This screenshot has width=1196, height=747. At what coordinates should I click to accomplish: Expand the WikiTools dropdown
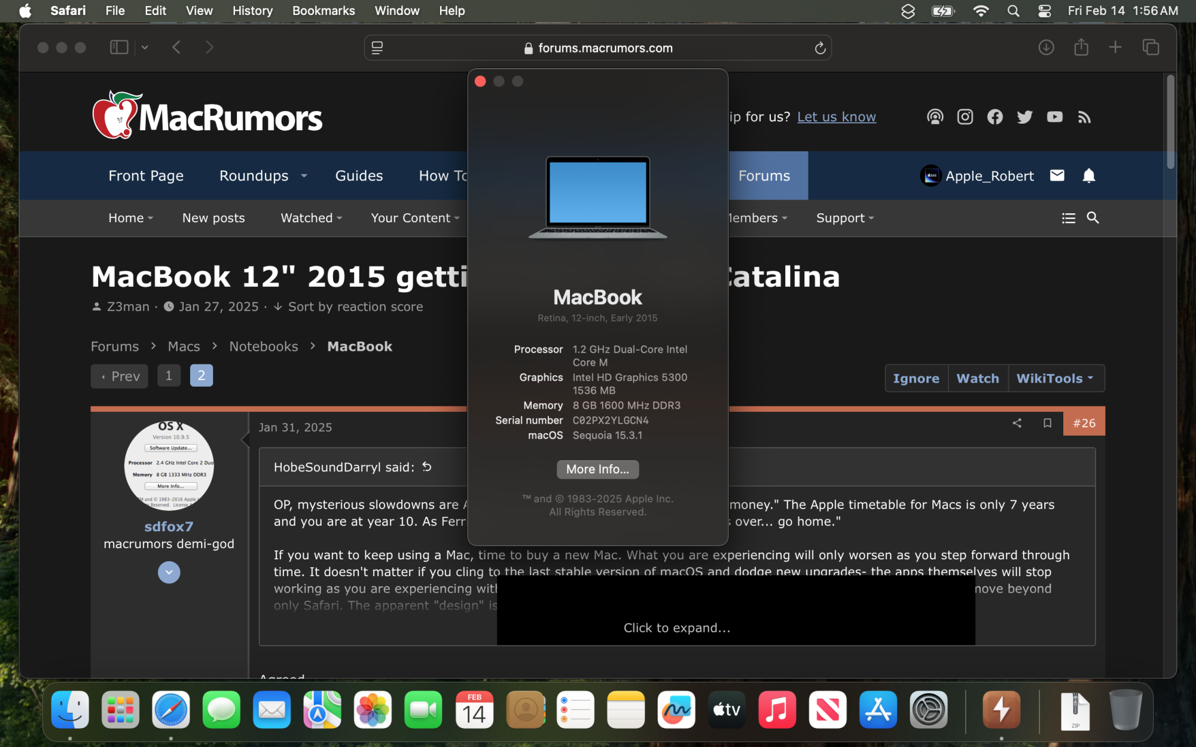[x=1055, y=378]
